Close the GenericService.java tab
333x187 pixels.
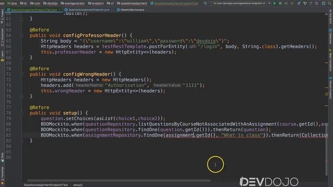tap(147, 10)
